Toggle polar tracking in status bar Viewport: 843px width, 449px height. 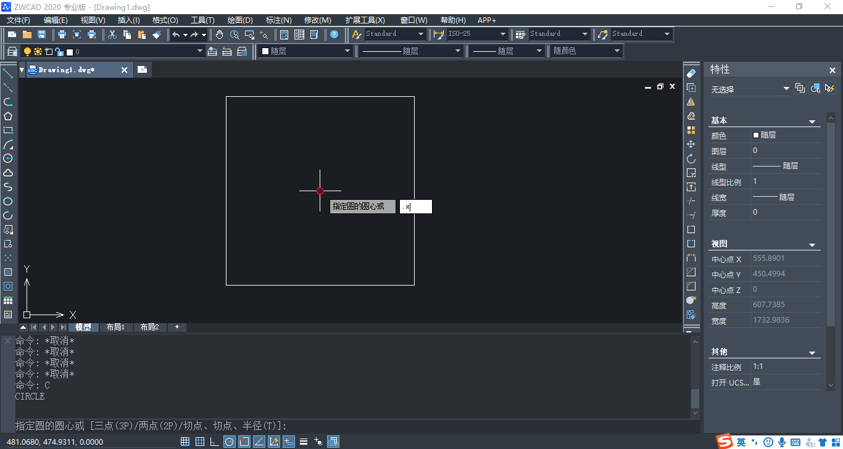[x=228, y=442]
